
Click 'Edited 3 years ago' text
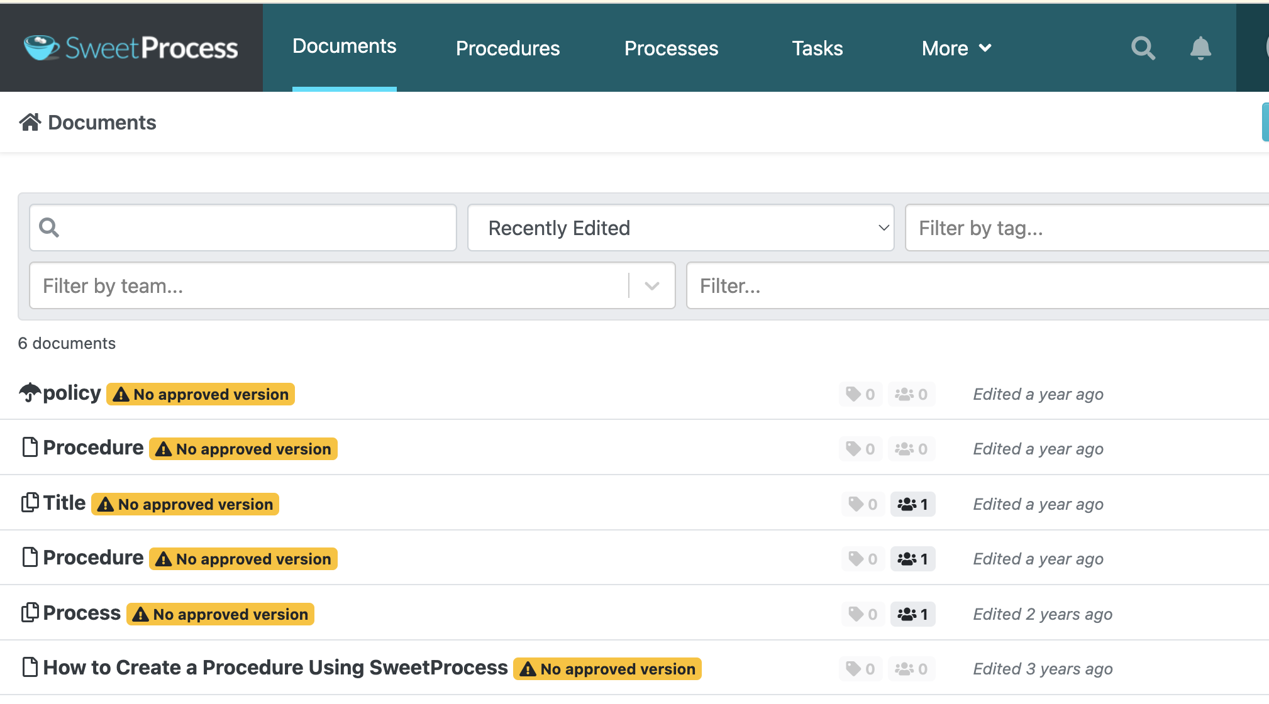click(1043, 669)
